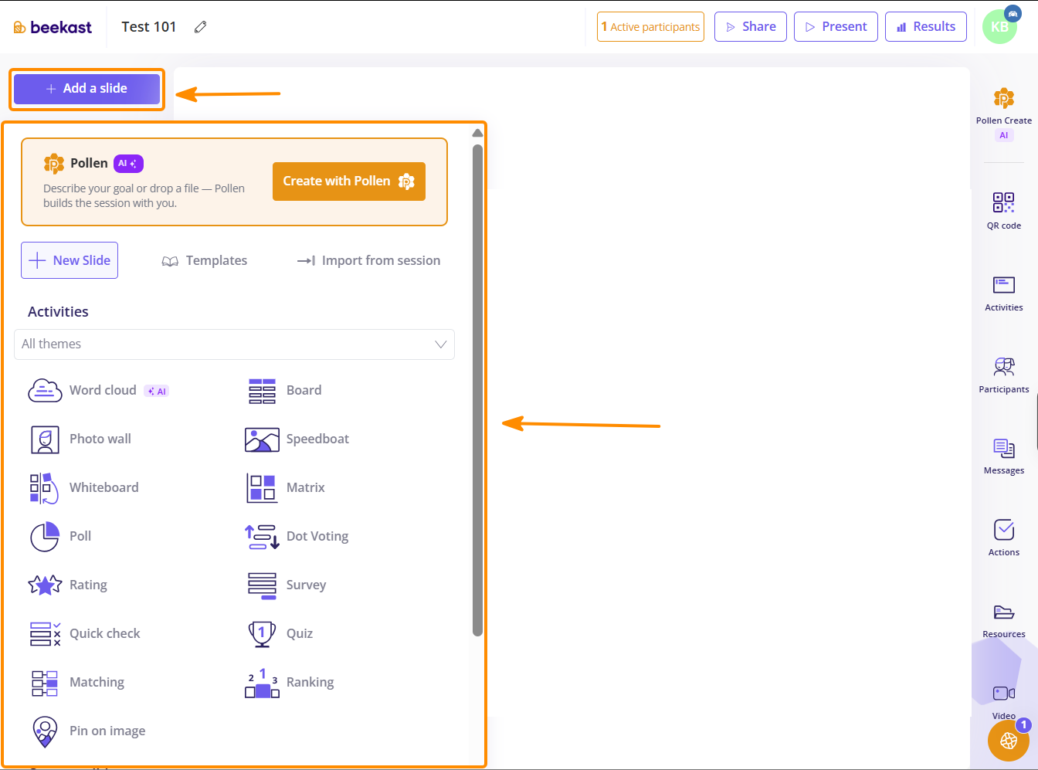Open the Participants sidebar icon

point(1003,366)
